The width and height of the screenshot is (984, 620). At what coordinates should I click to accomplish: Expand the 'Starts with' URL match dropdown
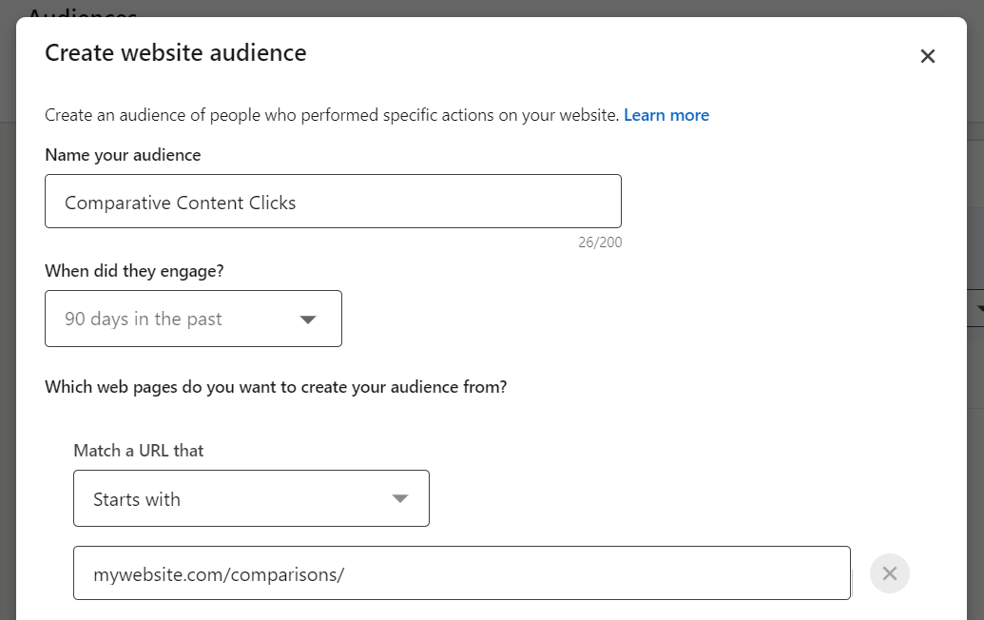pyautogui.click(x=251, y=498)
